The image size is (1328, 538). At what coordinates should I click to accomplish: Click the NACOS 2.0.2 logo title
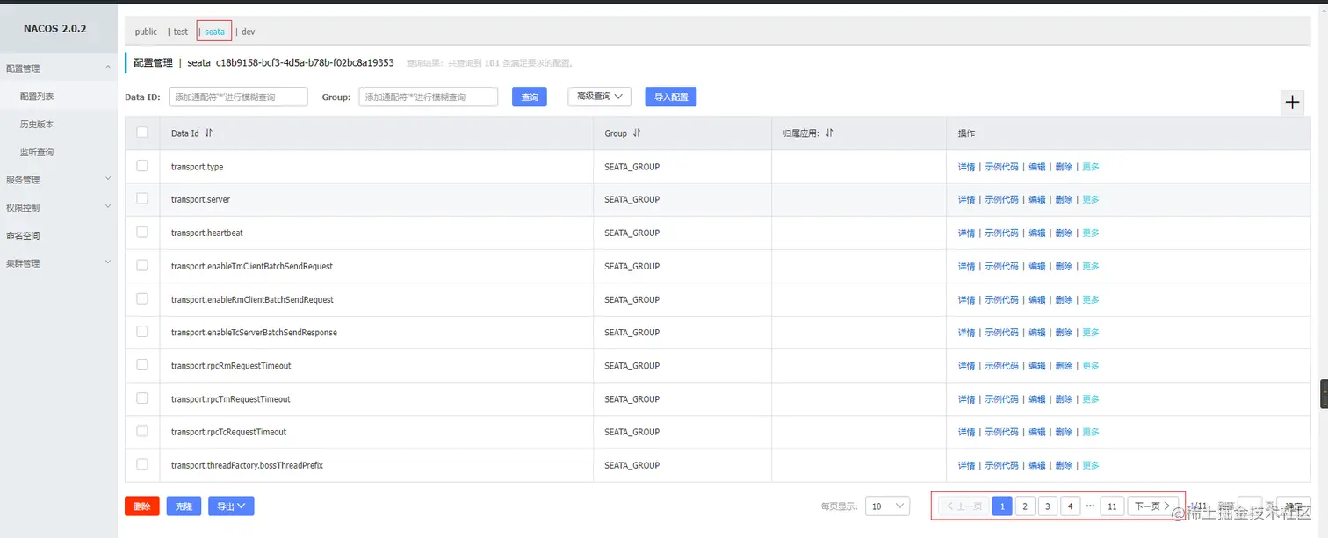point(55,29)
